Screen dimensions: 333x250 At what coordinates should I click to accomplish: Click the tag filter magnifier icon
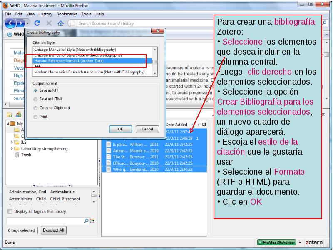86,221
